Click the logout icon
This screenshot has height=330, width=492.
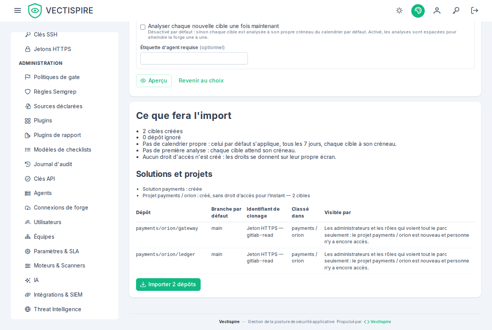click(x=475, y=10)
